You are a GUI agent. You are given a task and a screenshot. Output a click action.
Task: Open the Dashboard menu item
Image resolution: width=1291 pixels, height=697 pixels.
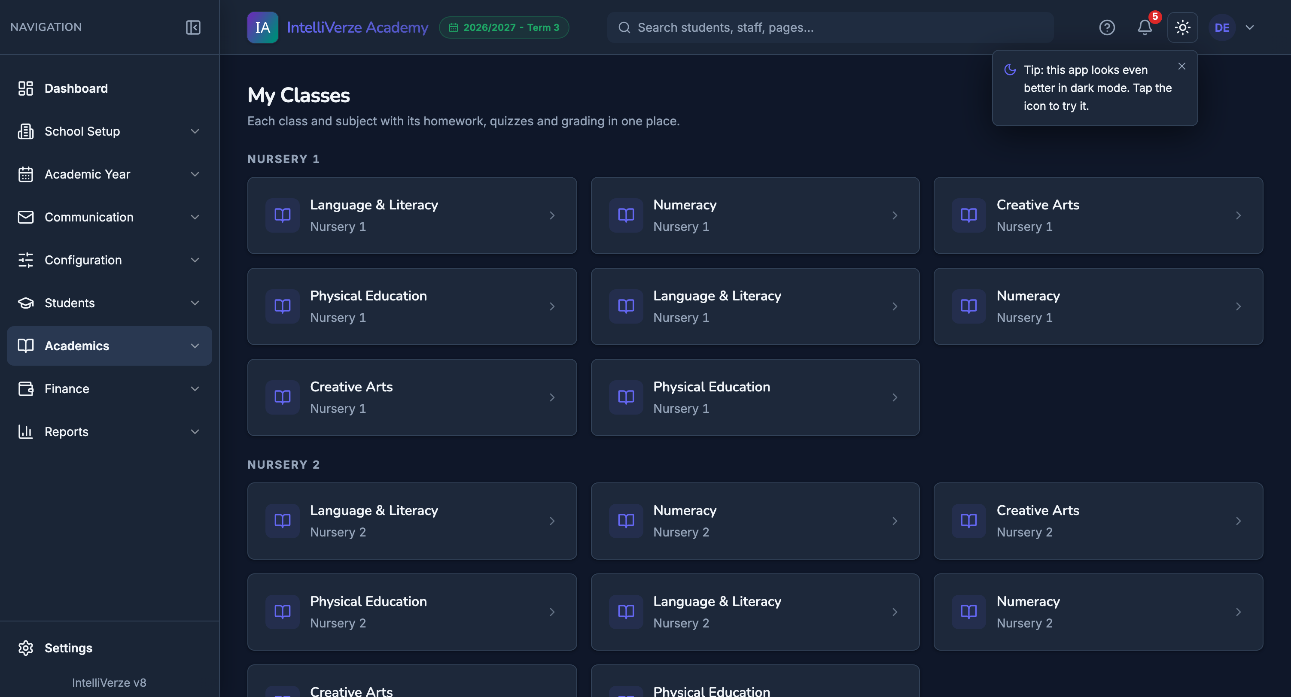point(109,88)
